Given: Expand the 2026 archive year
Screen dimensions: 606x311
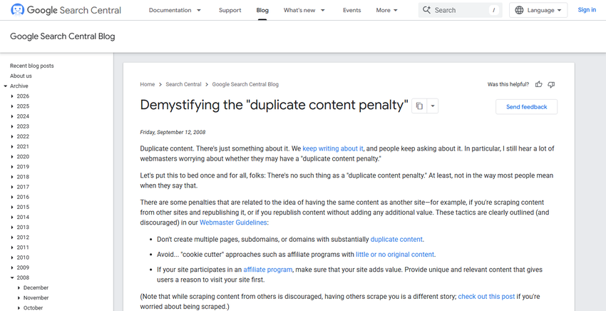Looking at the screenshot, I should coord(12,96).
